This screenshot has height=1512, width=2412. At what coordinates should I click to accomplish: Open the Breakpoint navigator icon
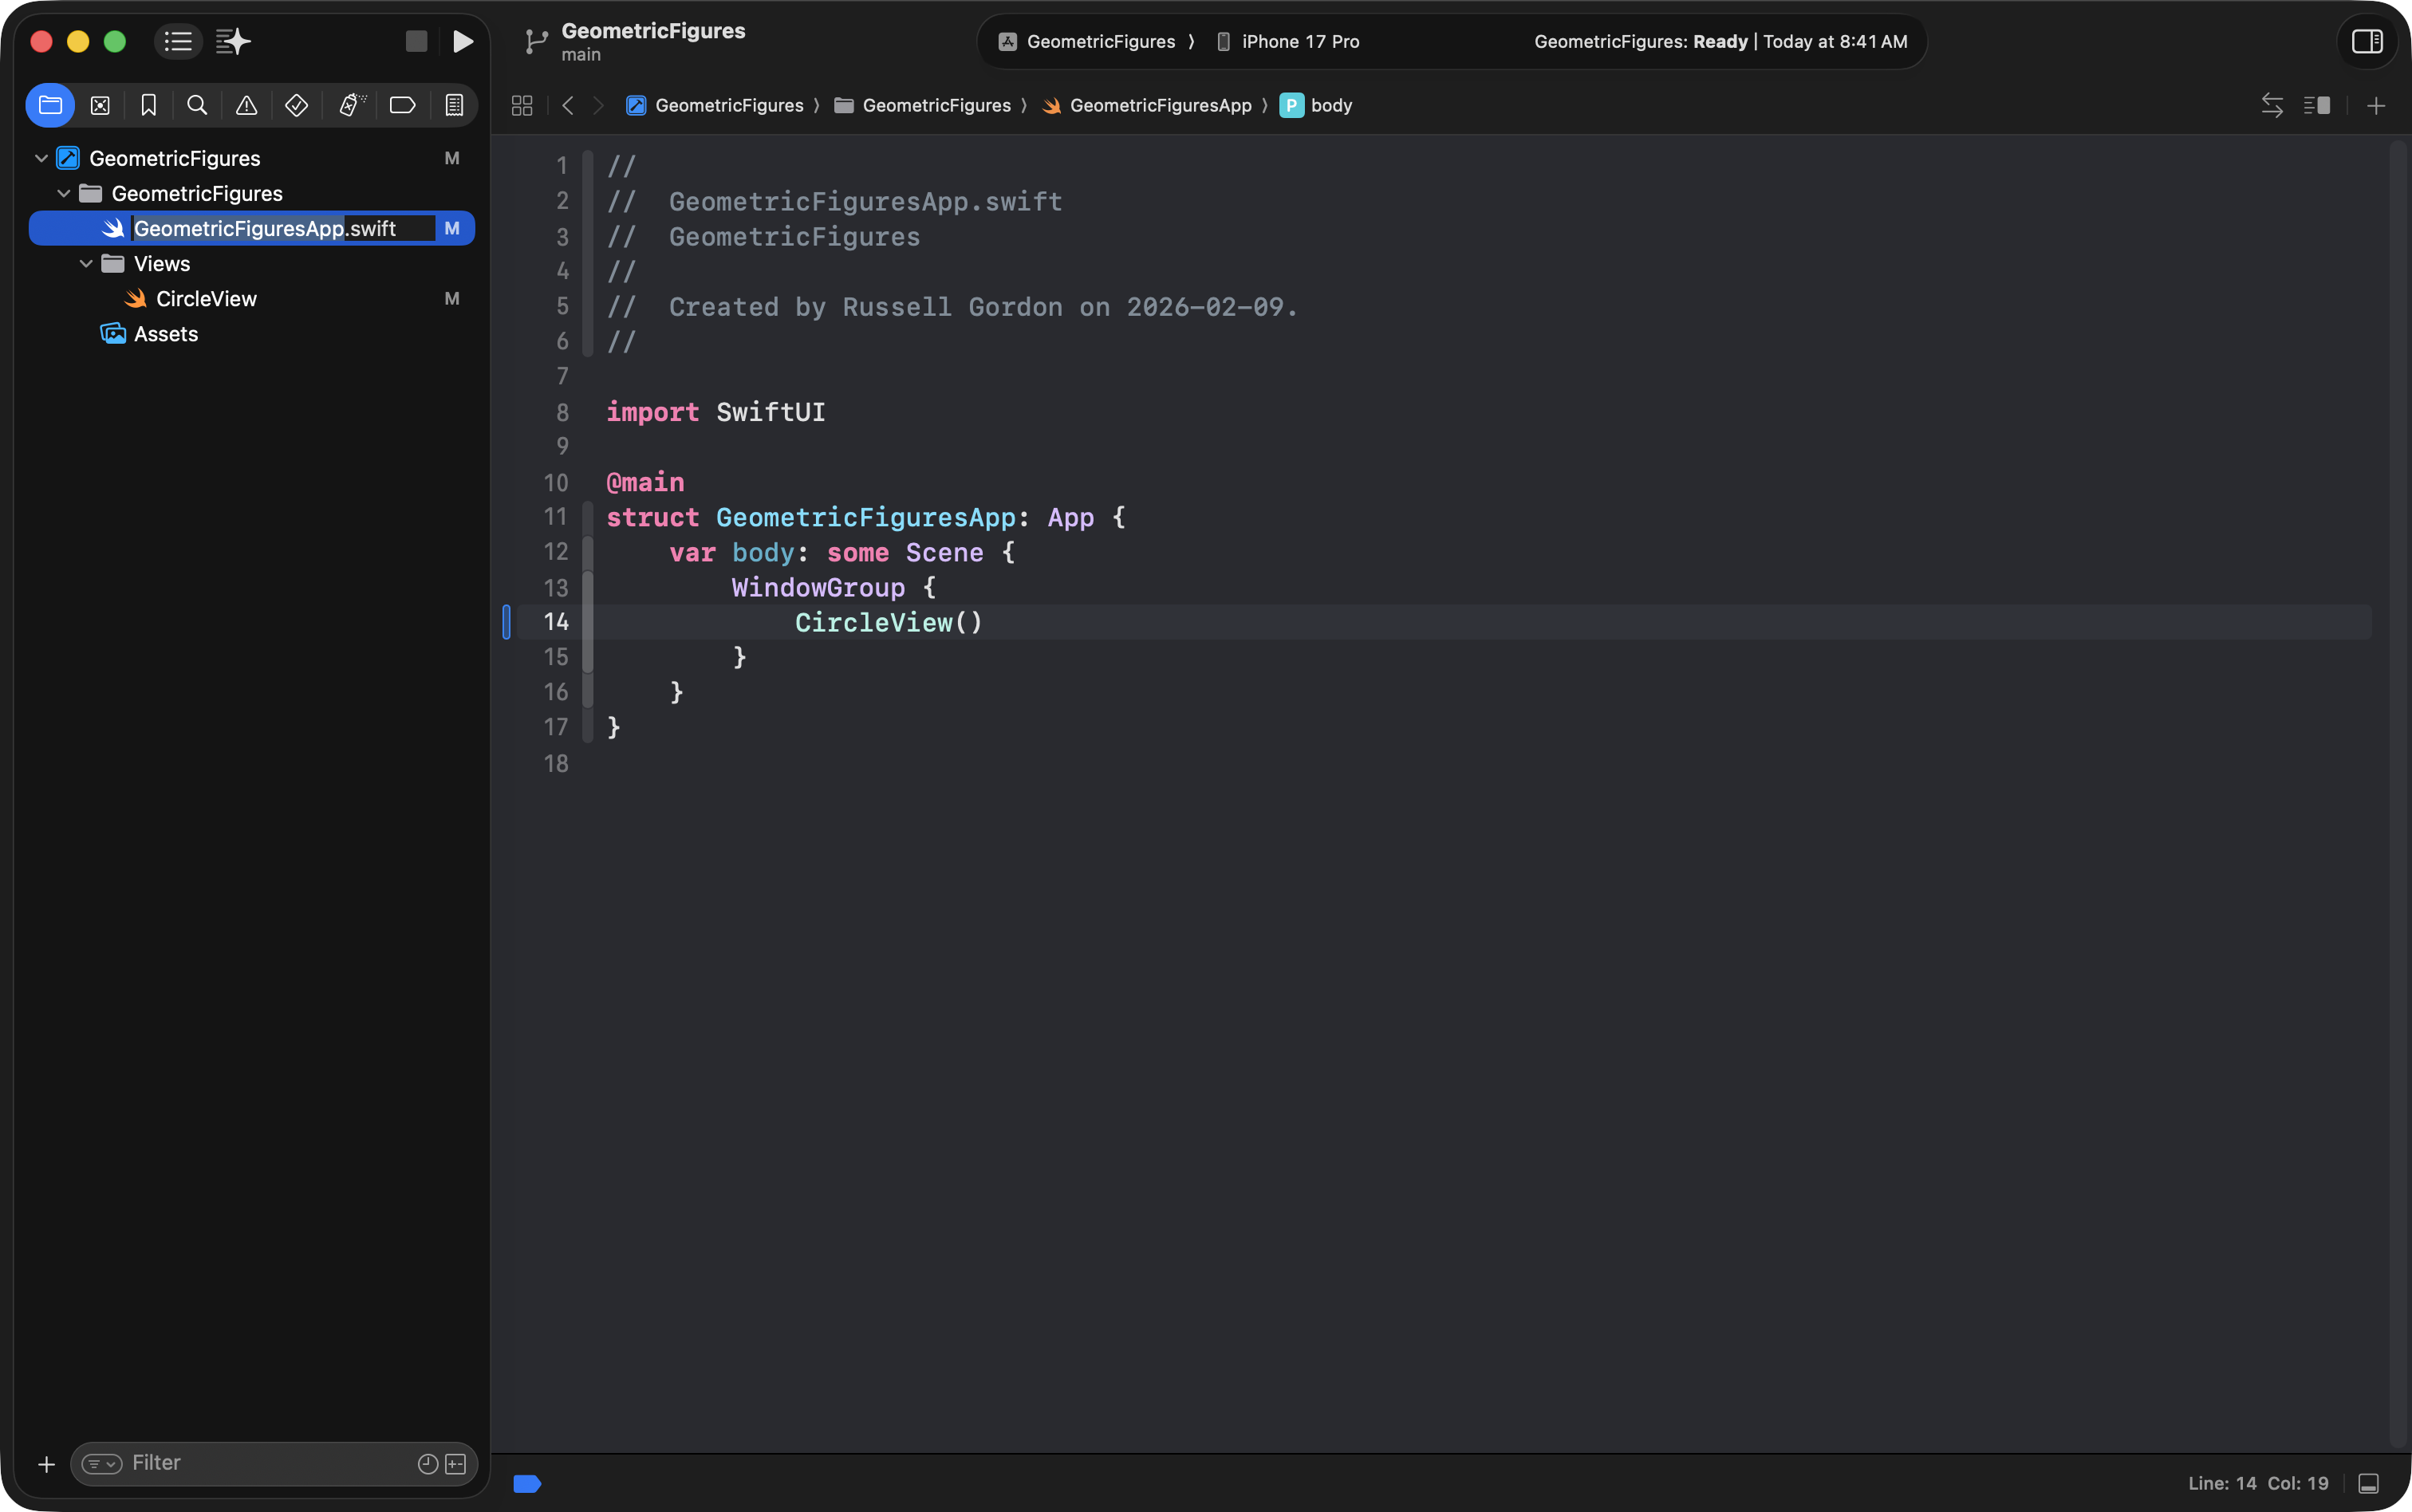click(402, 105)
